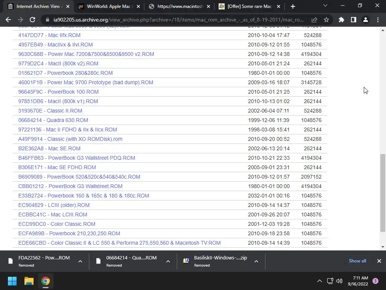Open Color Classic II & LC 550 ROM
The height and width of the screenshot is (290, 386).
(119, 243)
